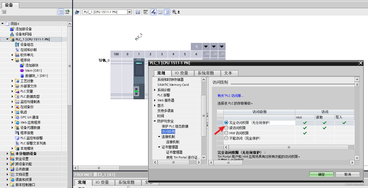Click the 在线和诊断 icon
Image resolution: width=368 pixels, height=188 pixels.
pos(17,50)
